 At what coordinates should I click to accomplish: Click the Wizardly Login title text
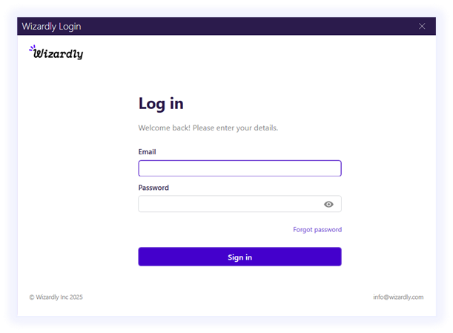52,27
